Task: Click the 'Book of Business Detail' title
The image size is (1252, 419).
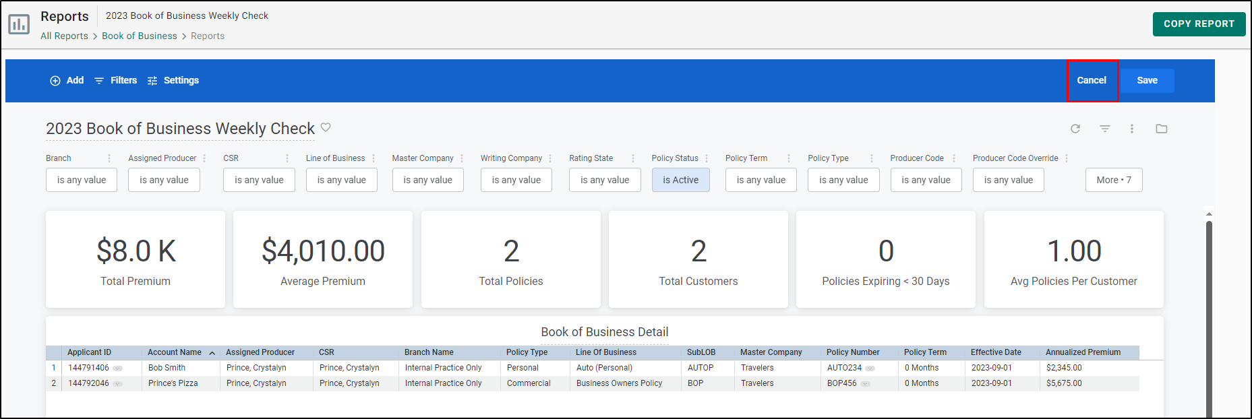Action: 605,332
